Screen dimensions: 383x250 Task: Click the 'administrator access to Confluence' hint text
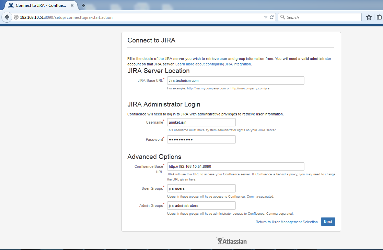point(230,214)
